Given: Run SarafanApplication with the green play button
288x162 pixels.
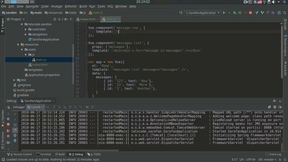Looking at the screenshot, I should tap(224, 13).
